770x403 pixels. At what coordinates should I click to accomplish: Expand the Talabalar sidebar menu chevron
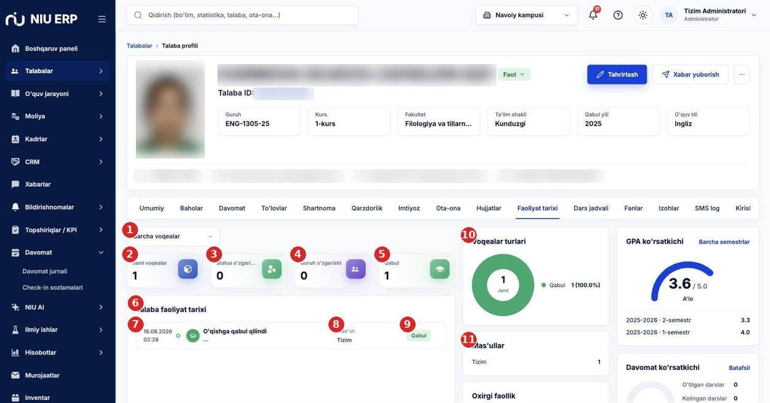(101, 71)
